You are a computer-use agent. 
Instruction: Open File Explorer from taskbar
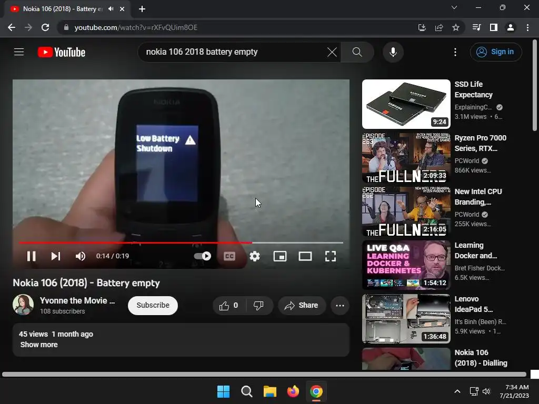270,391
